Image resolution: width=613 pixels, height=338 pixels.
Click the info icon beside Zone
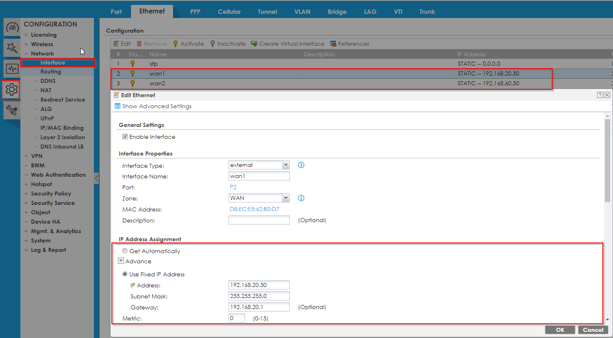[301, 198]
